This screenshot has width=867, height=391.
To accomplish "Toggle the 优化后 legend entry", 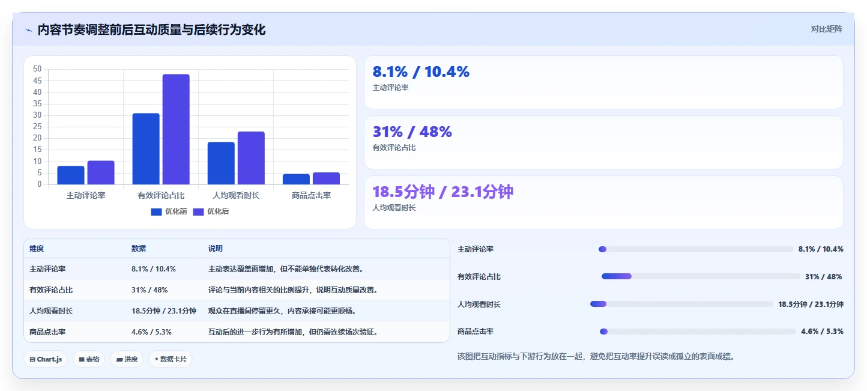I will pyautogui.click(x=211, y=211).
